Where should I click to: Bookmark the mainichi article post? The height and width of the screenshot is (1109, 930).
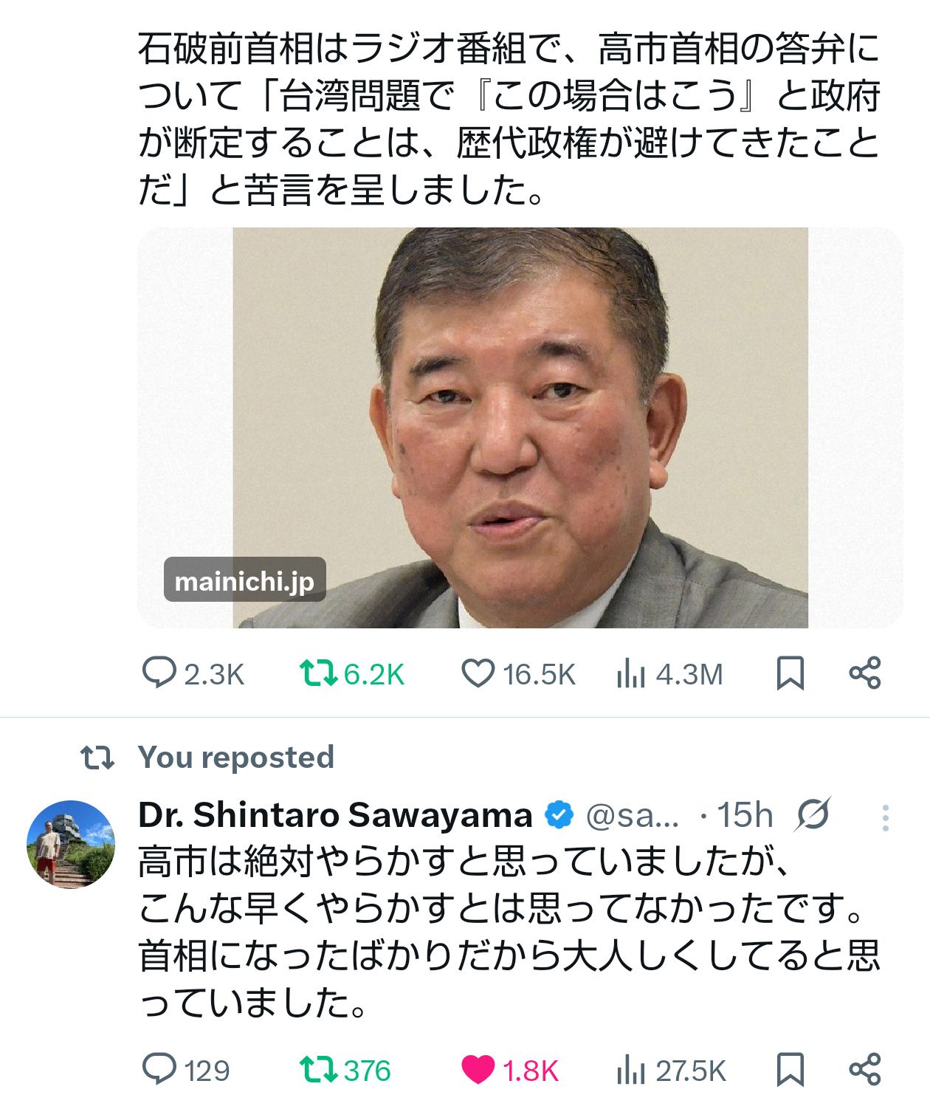(790, 673)
